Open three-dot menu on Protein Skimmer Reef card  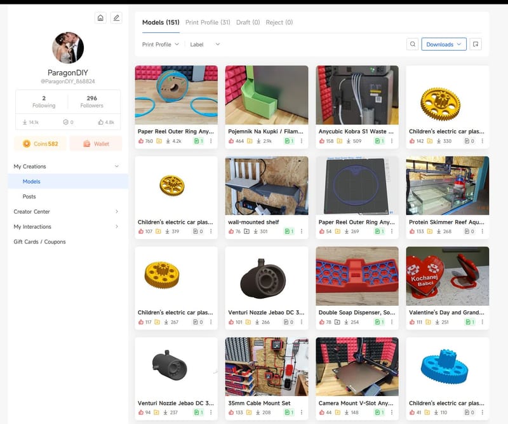482,231
